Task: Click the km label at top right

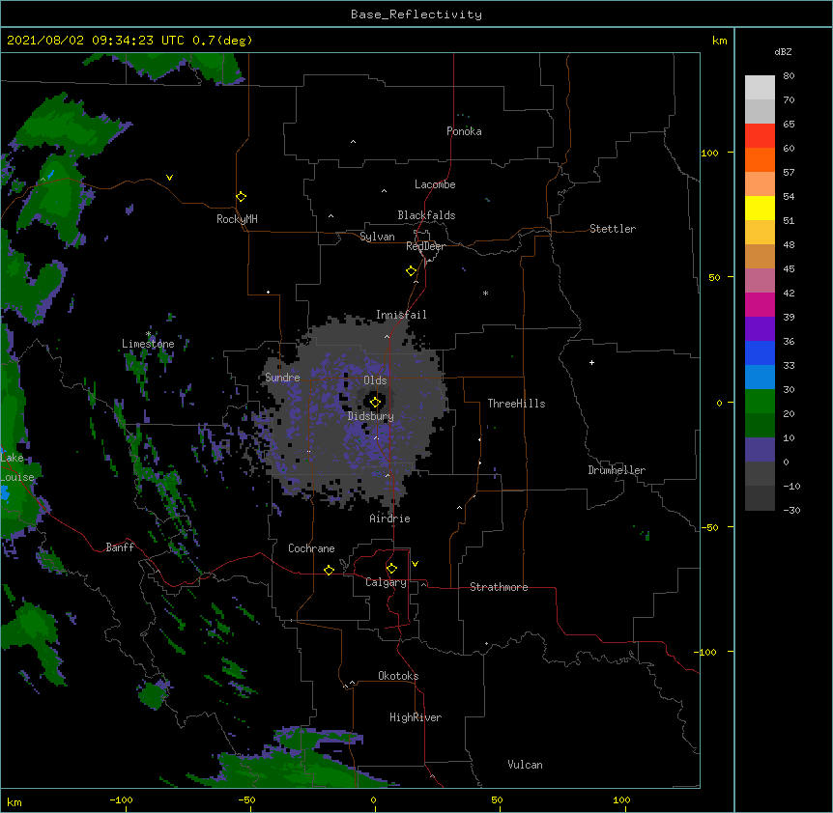Action: (x=719, y=41)
